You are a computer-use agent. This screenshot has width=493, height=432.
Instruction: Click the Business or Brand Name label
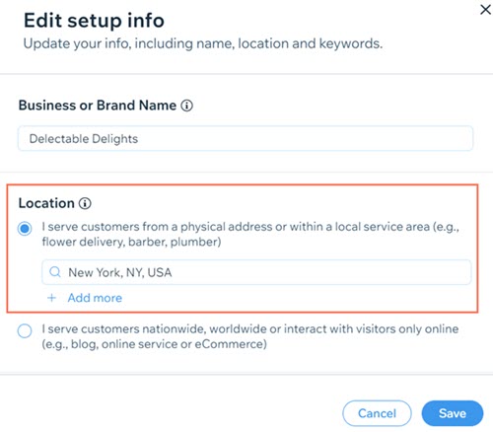pyautogui.click(x=98, y=106)
